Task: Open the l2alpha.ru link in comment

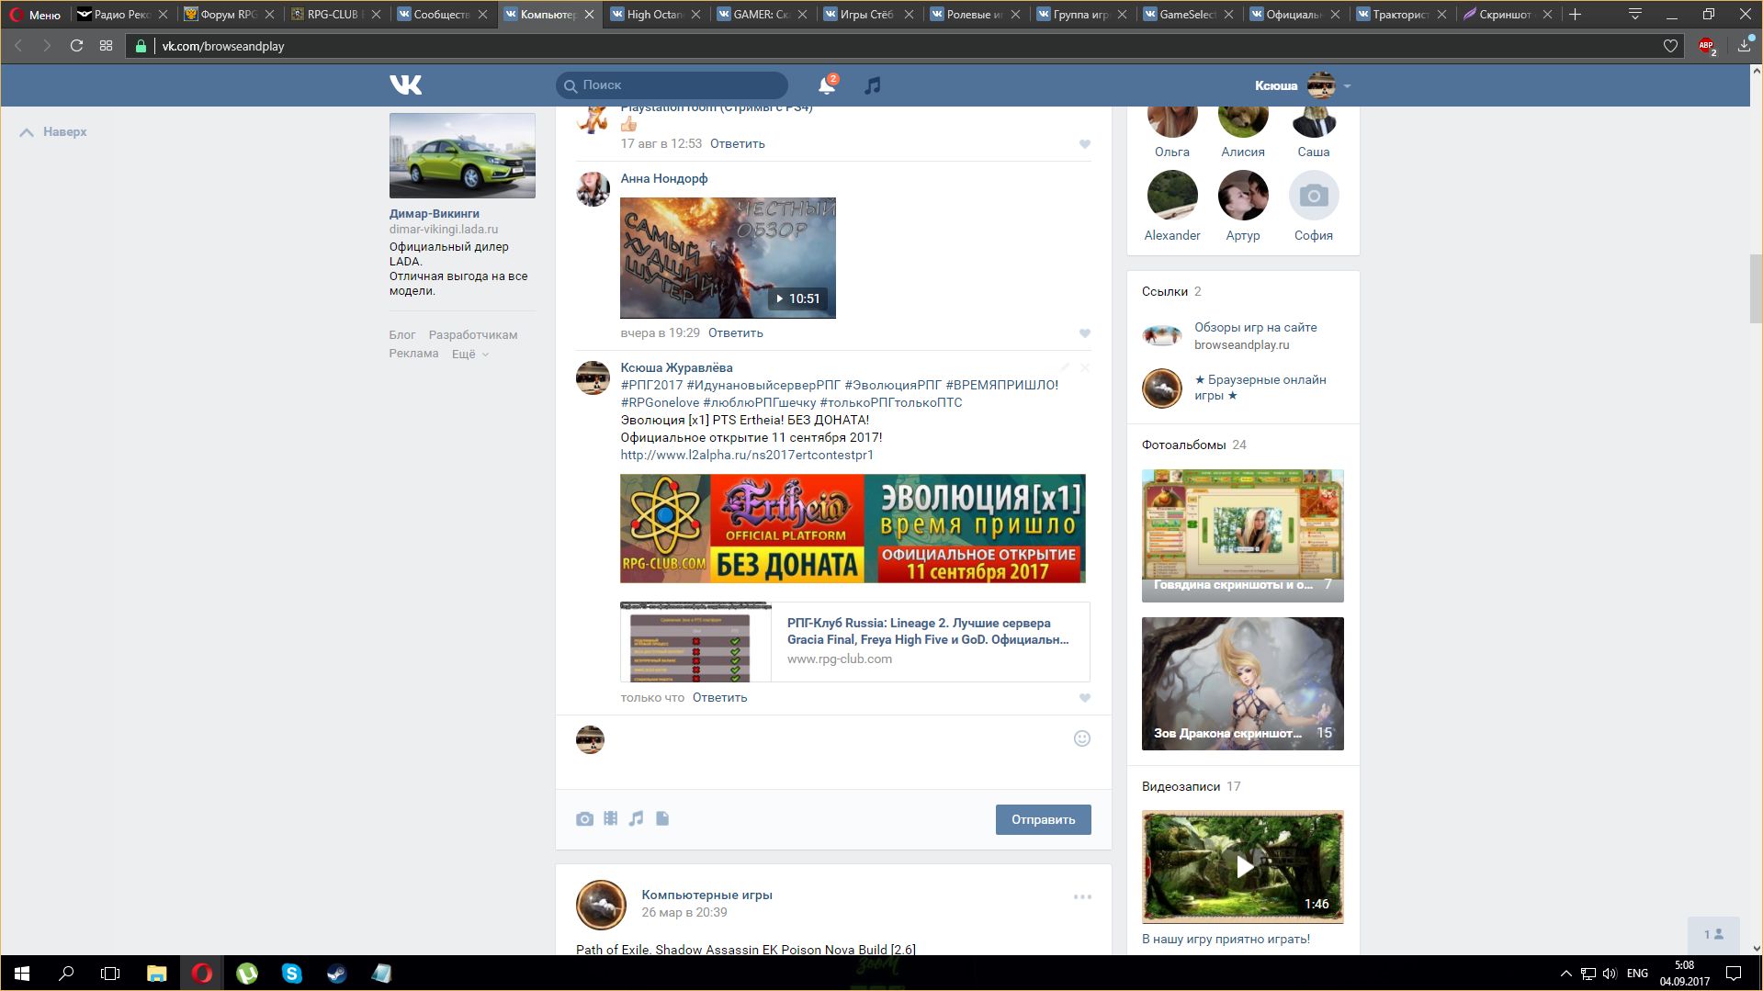Action: (x=746, y=455)
